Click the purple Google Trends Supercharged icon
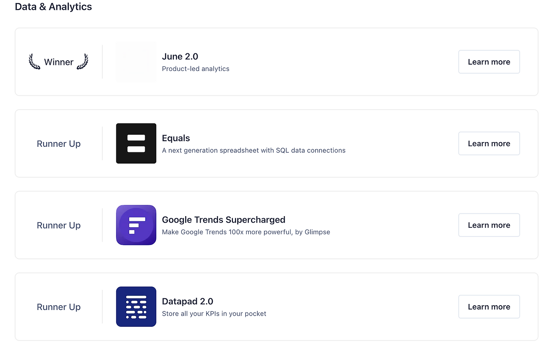 [136, 225]
